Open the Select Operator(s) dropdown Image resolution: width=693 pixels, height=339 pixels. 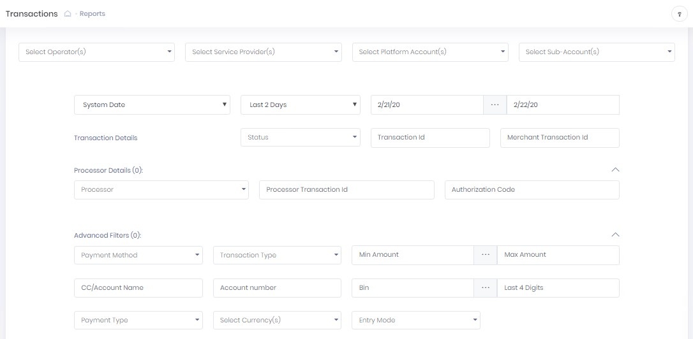click(96, 52)
